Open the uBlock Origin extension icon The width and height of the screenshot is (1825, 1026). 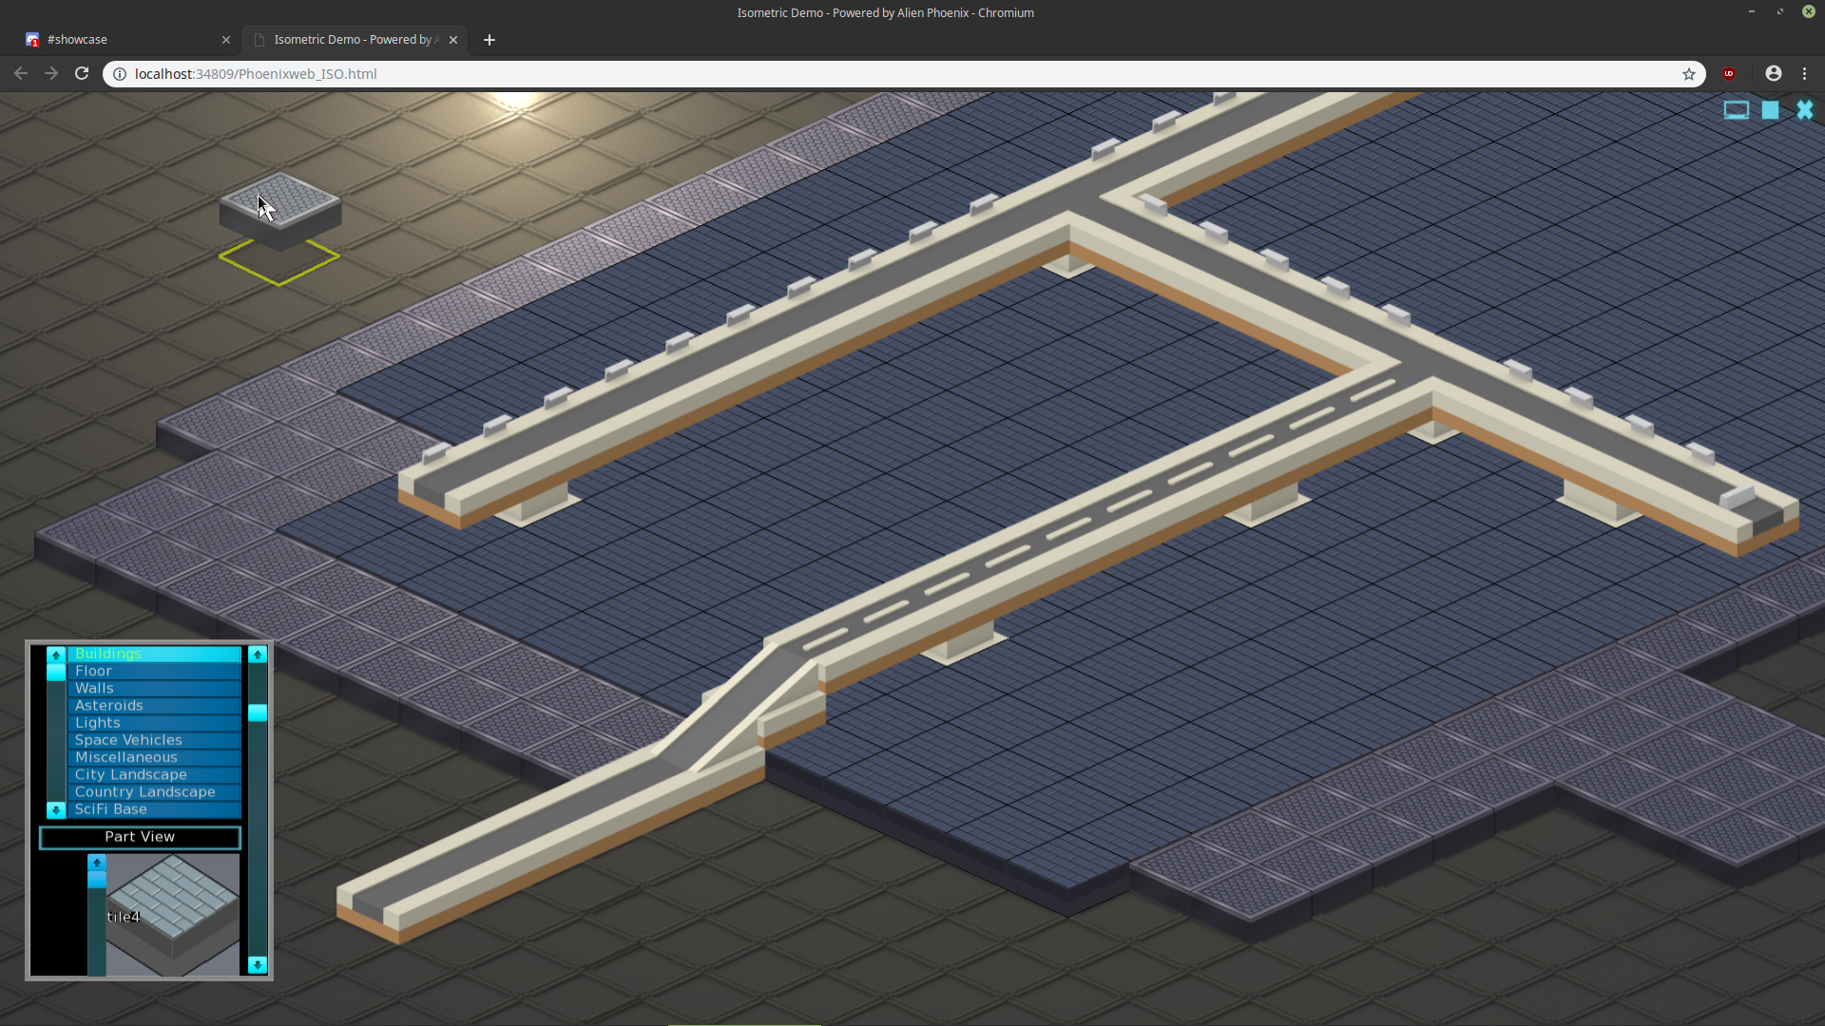[x=1729, y=74]
